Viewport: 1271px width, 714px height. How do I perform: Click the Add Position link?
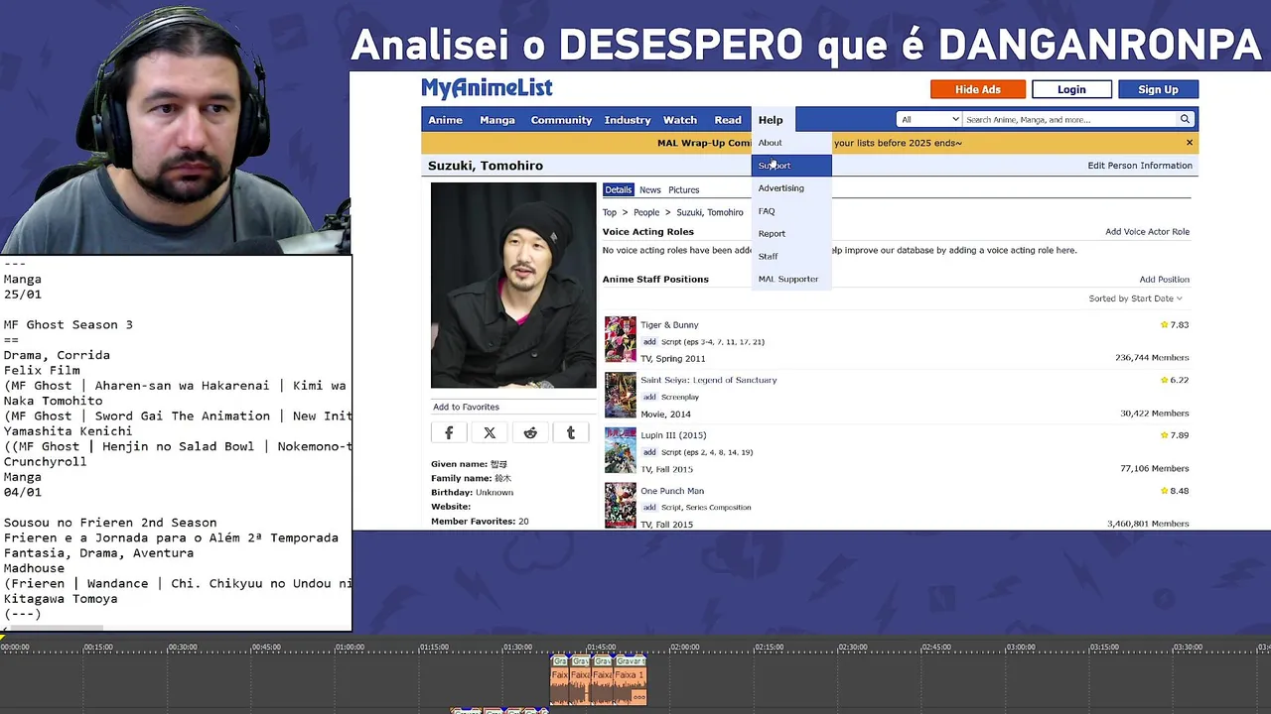(1164, 280)
